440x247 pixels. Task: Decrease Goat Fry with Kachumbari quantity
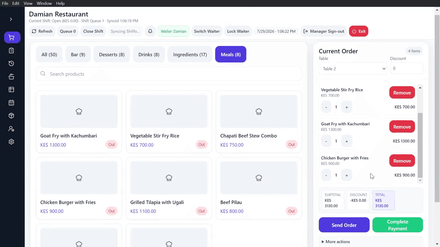326,141
